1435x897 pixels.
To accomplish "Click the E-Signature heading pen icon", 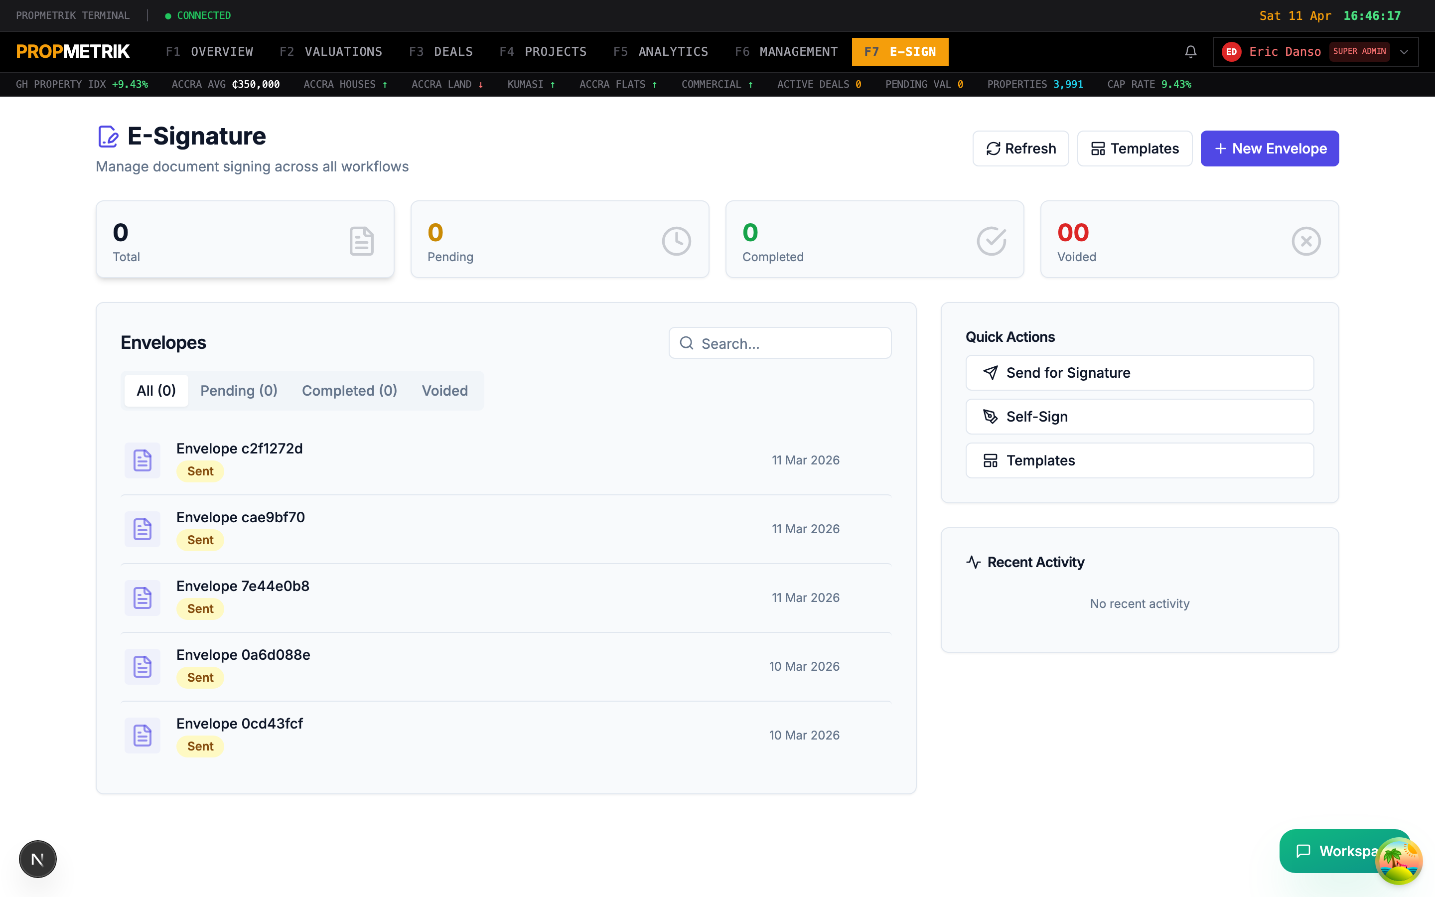I will pos(108,136).
